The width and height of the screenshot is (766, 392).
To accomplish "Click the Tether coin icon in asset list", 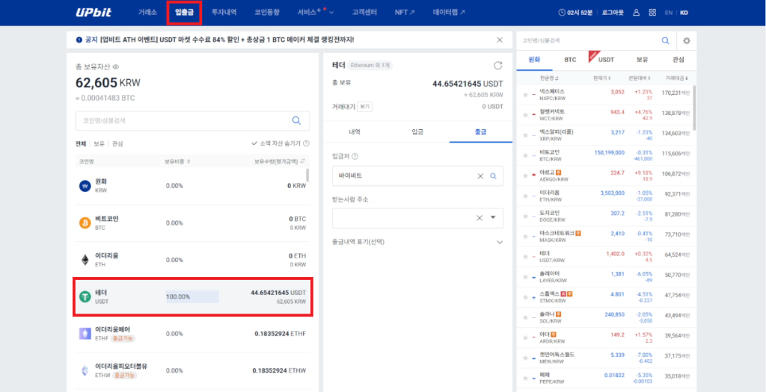I will pyautogui.click(x=85, y=296).
